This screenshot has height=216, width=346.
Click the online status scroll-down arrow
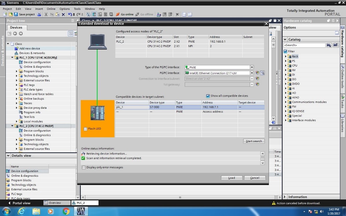pyautogui.click(x=263, y=163)
